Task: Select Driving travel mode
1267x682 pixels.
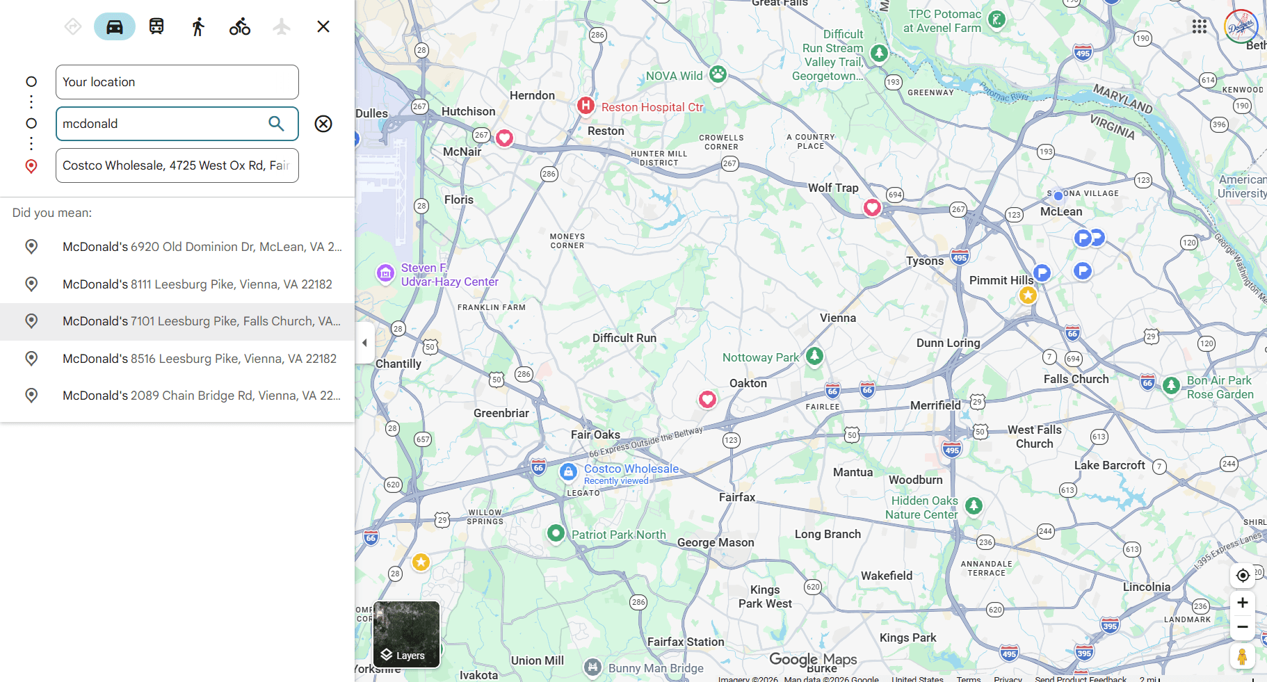Action: point(115,26)
